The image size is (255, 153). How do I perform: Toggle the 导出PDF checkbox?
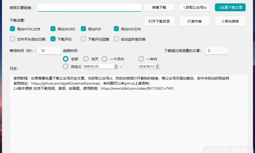point(83,29)
